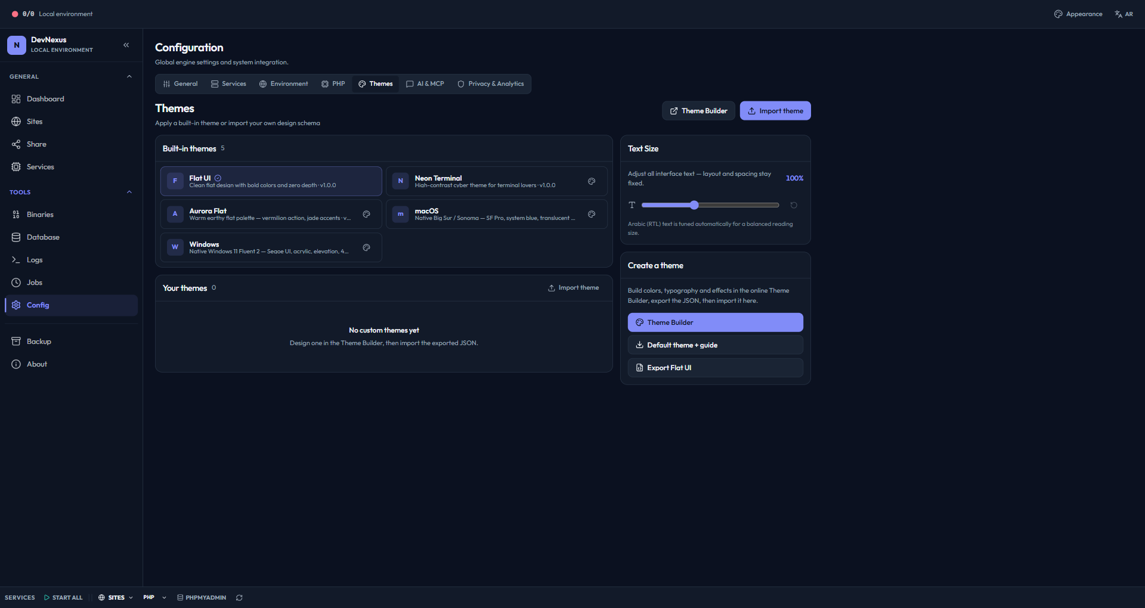Click the red status dot indicator

point(15,14)
